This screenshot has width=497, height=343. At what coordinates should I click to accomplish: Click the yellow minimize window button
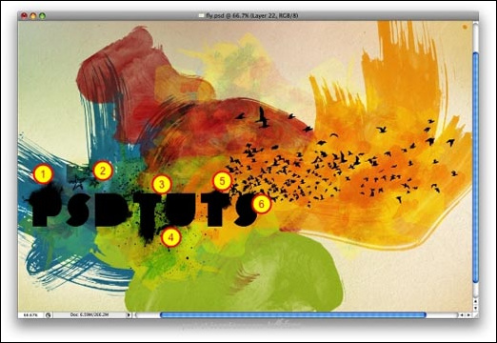pos(33,15)
